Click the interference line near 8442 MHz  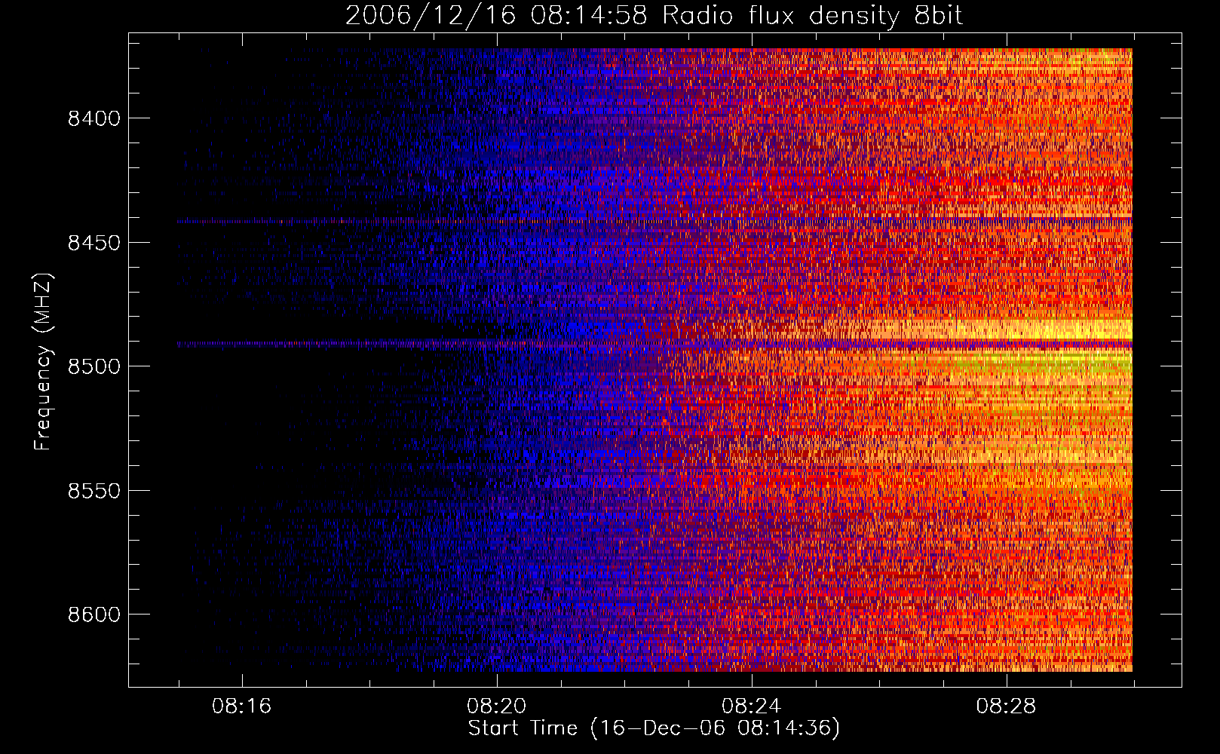(x=654, y=221)
